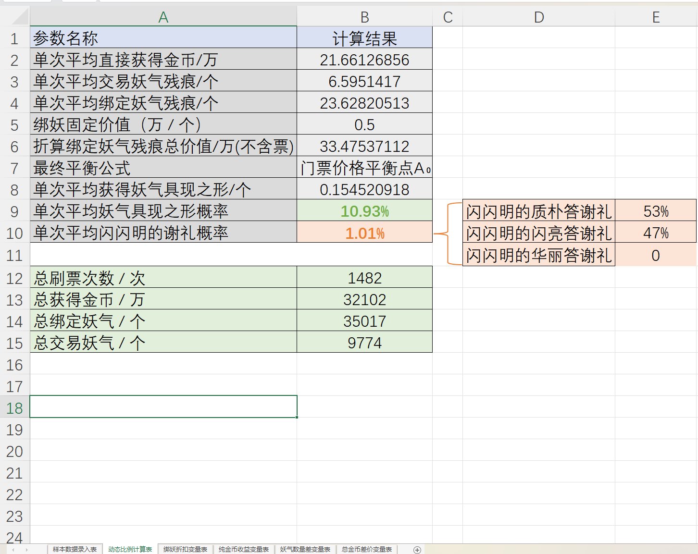Click the green 10.93% cell

pos(364,211)
